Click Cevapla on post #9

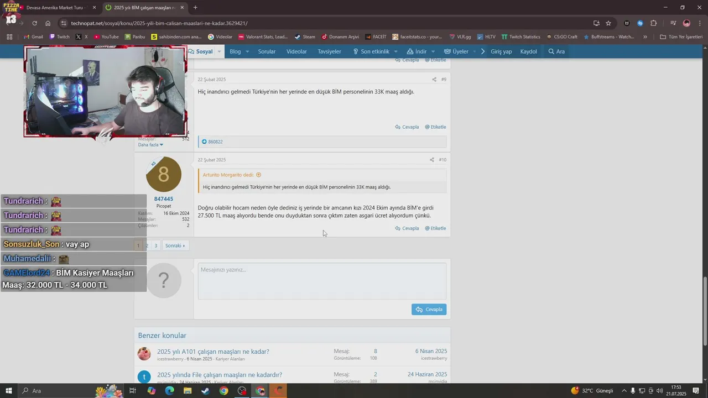(x=407, y=127)
